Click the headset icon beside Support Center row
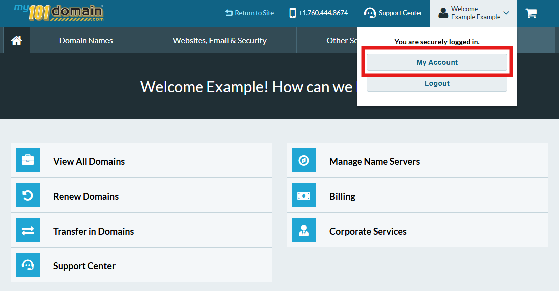 pyautogui.click(x=28, y=264)
